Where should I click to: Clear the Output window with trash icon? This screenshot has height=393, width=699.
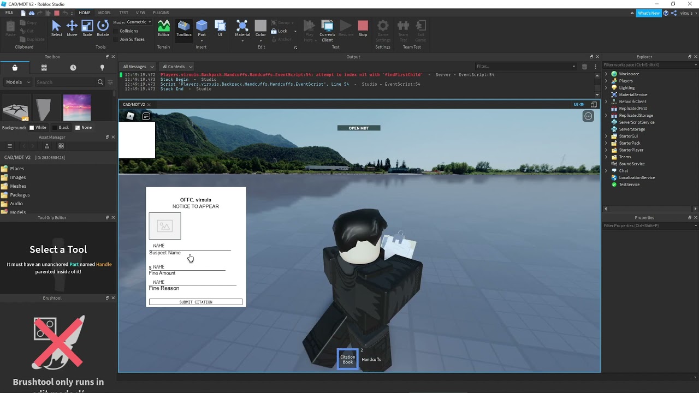(x=584, y=67)
